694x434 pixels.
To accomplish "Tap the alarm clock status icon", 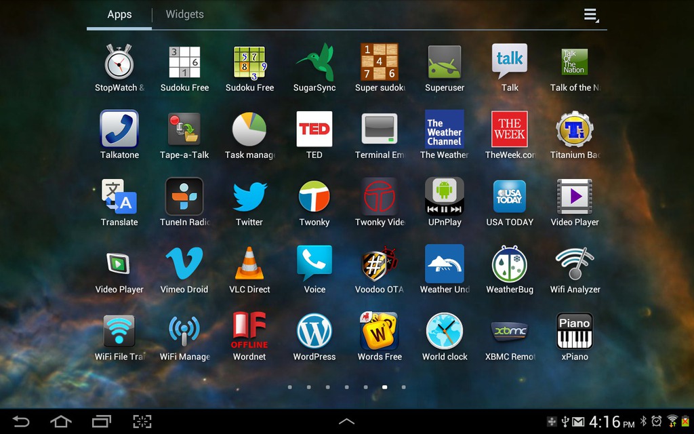I will (x=657, y=421).
